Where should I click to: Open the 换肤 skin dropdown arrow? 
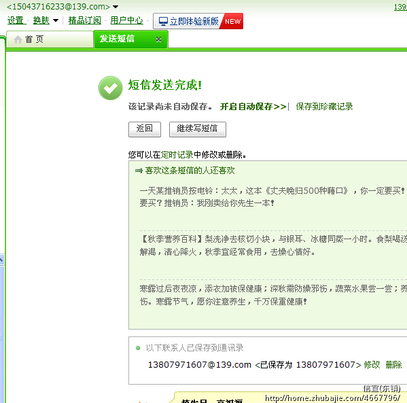coord(56,20)
